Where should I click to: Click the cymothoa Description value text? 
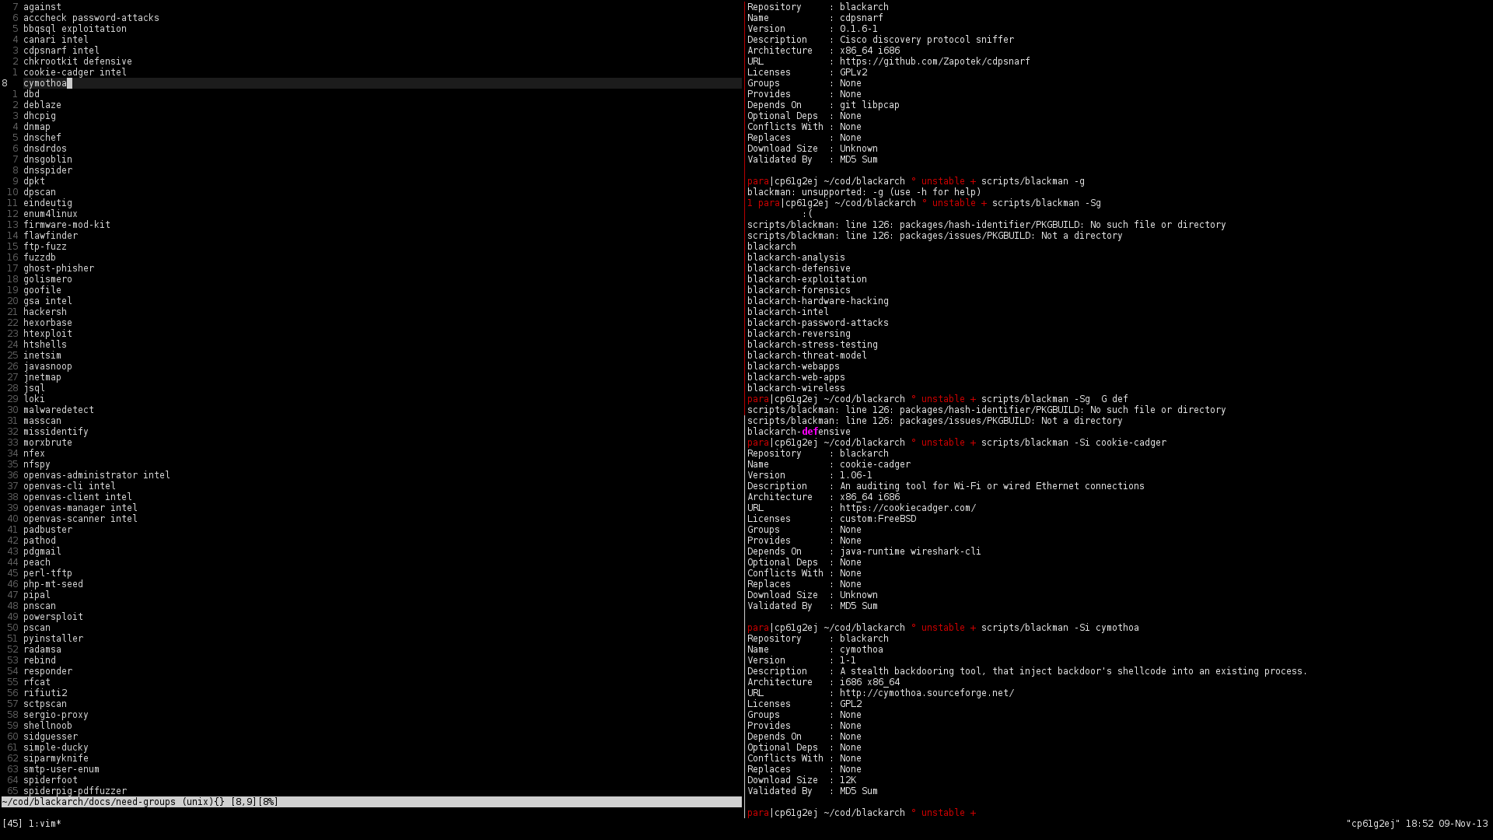(x=1074, y=671)
